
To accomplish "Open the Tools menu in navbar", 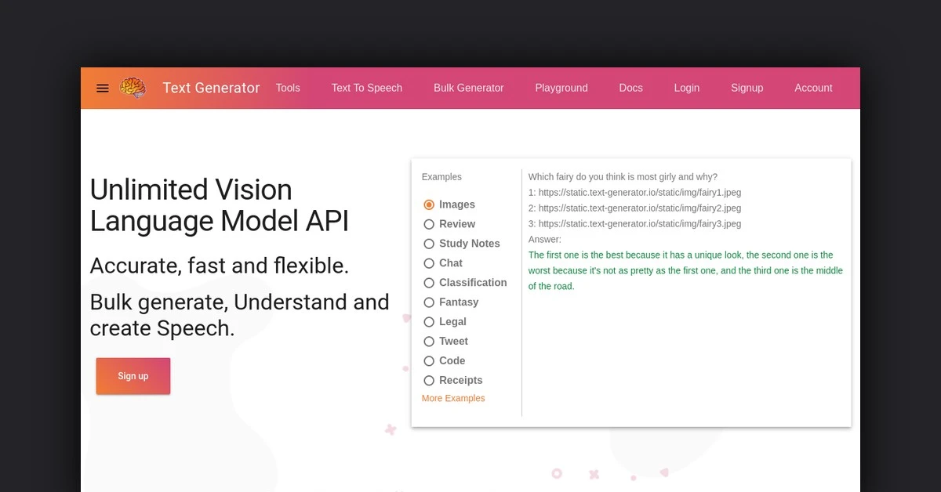I will pyautogui.click(x=288, y=89).
